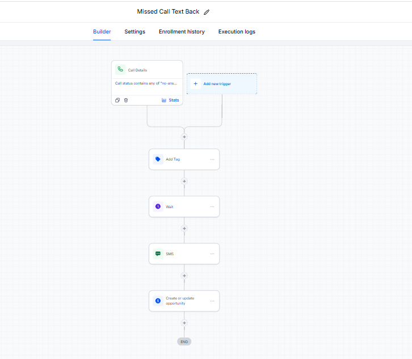Image resolution: width=412 pixels, height=359 pixels.
Task: Switch to the Settings tab
Action: coord(135,32)
